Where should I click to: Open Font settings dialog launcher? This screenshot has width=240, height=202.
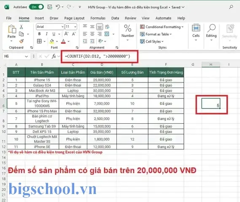coord(77,48)
